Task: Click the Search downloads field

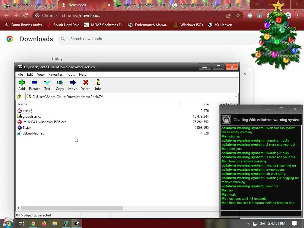Action: [158, 39]
